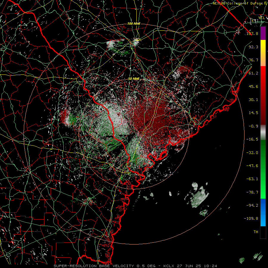Click the -47.6 velocity scale value

[252, 166]
